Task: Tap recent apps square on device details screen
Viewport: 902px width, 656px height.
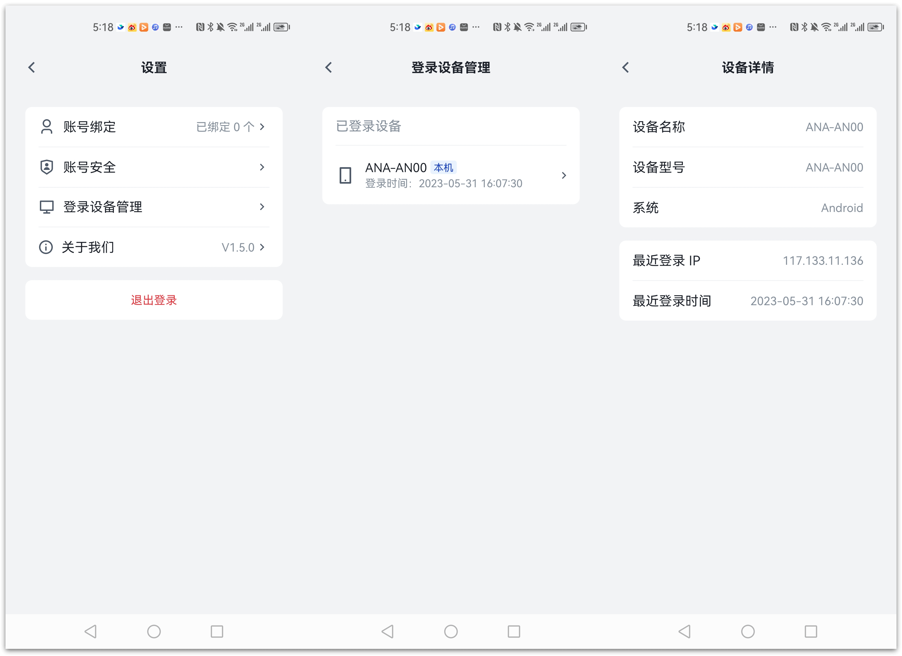Action: (810, 631)
